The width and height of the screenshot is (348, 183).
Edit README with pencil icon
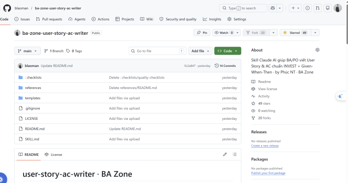[225, 155]
